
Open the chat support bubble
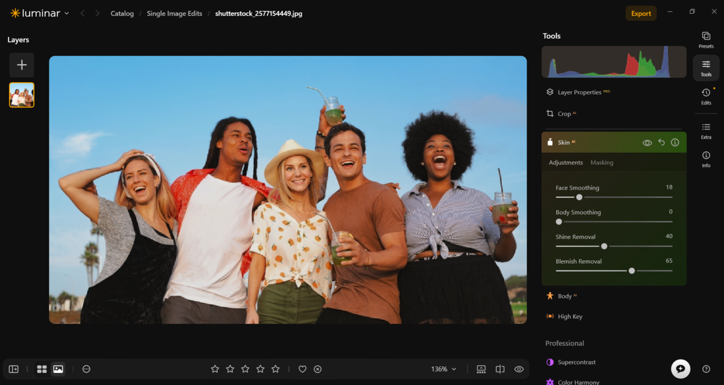pyautogui.click(x=681, y=369)
